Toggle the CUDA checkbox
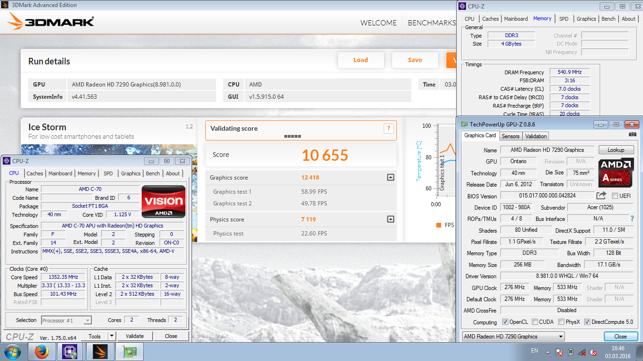This screenshot has height=361, width=643. [535, 322]
